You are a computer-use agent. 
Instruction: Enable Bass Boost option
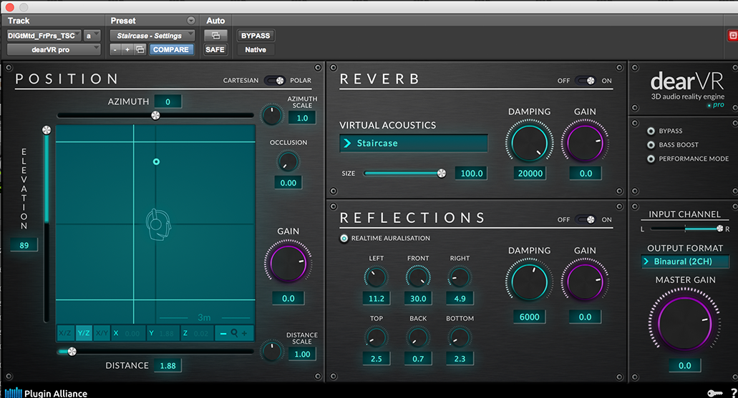coord(651,145)
